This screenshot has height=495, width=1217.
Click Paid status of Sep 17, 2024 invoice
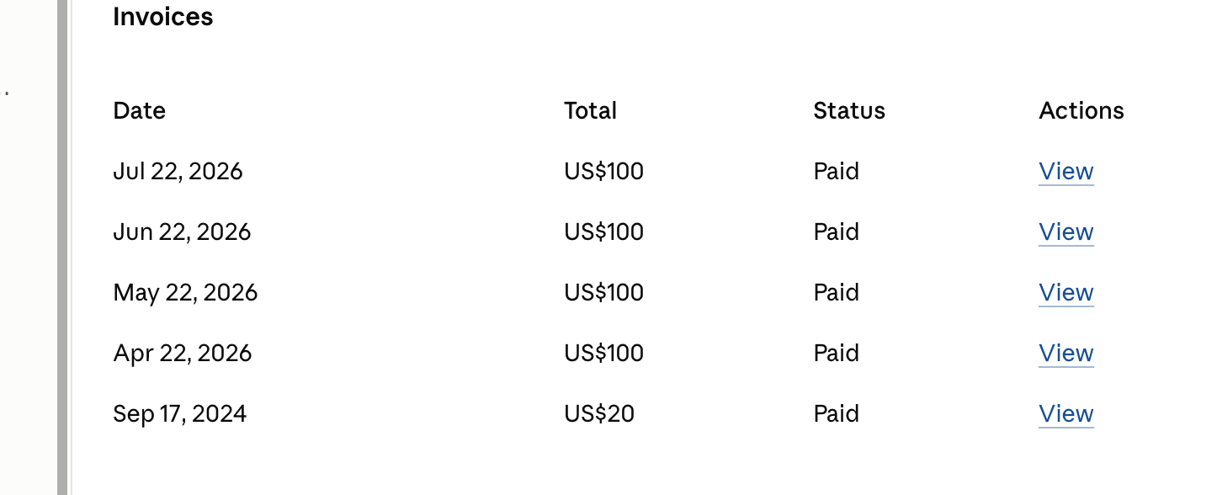tap(836, 414)
